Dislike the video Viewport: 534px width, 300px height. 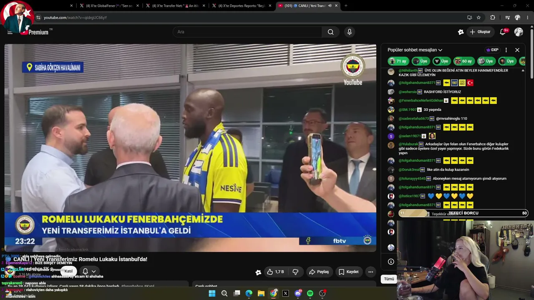coord(295,272)
